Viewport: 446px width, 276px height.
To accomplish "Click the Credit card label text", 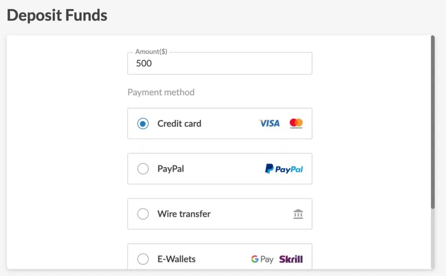I will 179,124.
